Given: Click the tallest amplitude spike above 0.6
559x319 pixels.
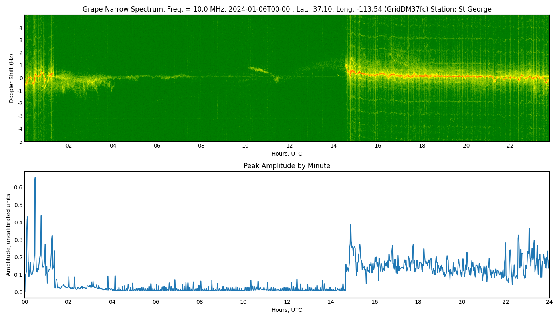Looking at the screenshot, I should point(35,178).
